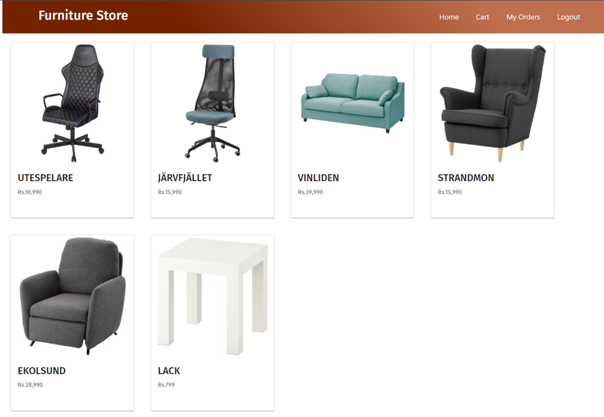Open the STRANDMON wing chair image
Image resolution: width=604 pixels, height=417 pixels.
[x=492, y=103]
